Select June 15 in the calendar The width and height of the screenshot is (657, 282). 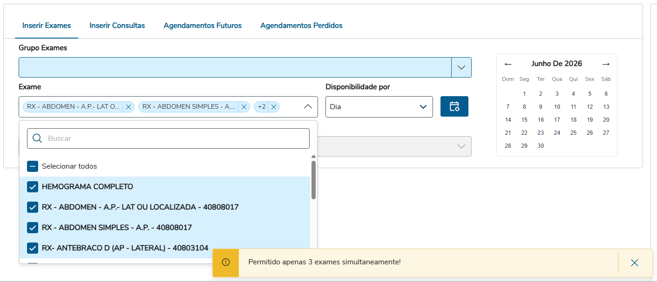point(524,120)
